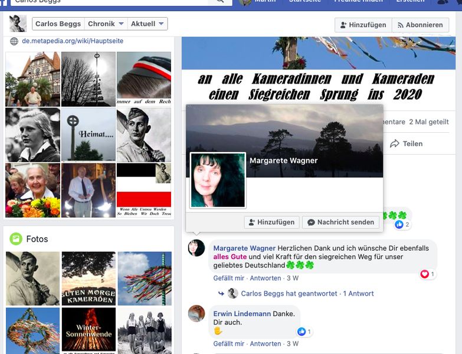Click the Teilen share arrow icon
The height and width of the screenshot is (354, 462).
click(395, 143)
